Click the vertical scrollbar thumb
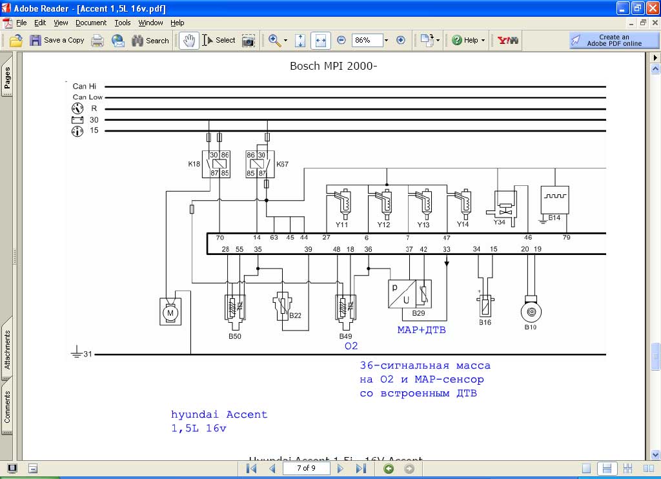661x479 pixels. (x=655, y=357)
